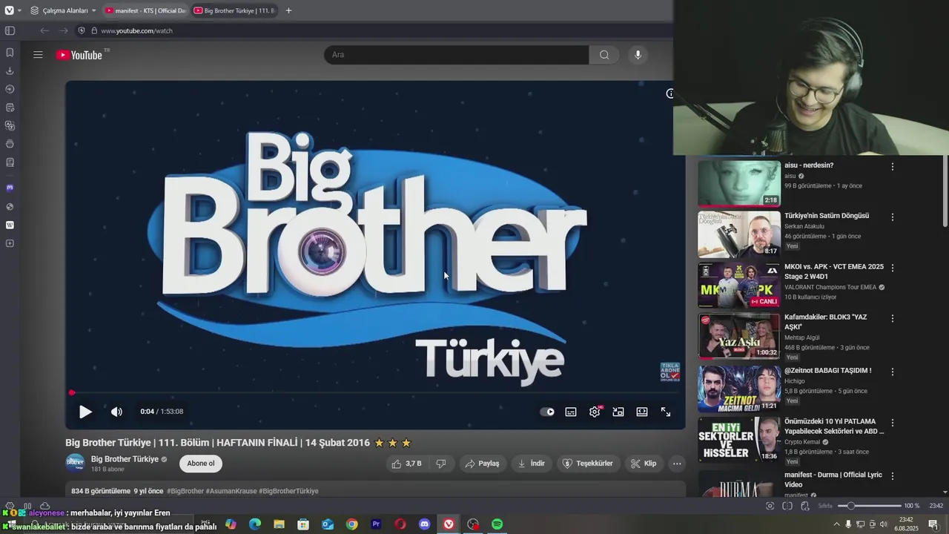
Task: Open options for @Zeitnot BABAGI TAŞIDIM
Action: pyautogui.click(x=893, y=372)
